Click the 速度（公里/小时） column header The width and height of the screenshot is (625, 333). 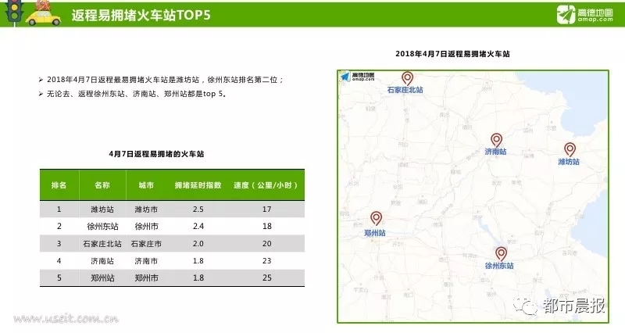tap(266, 185)
